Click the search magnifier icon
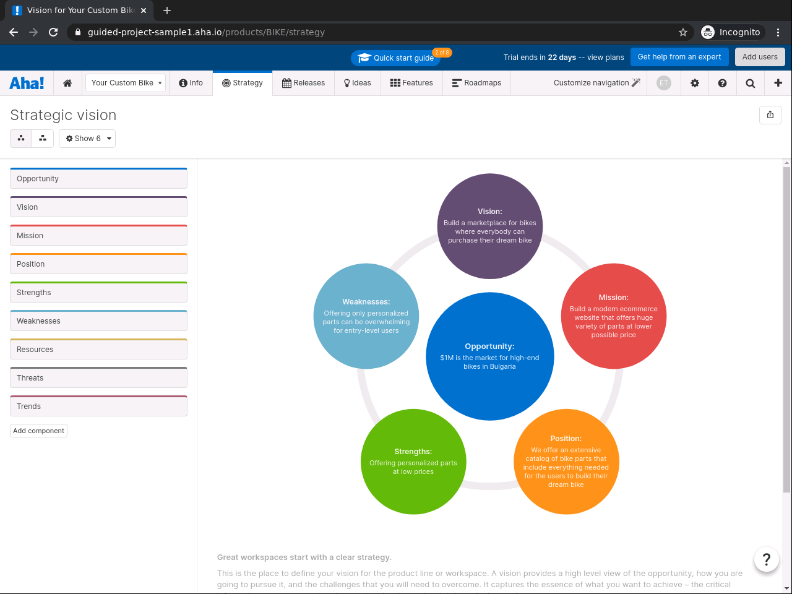 (x=751, y=83)
